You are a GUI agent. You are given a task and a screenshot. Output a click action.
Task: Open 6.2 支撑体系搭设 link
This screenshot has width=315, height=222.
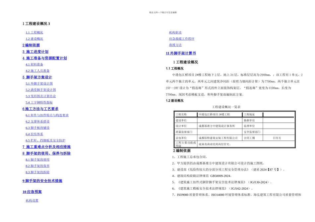click(37, 122)
